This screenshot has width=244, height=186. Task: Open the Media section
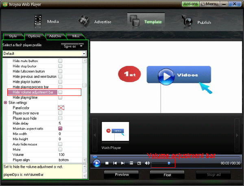47,21
